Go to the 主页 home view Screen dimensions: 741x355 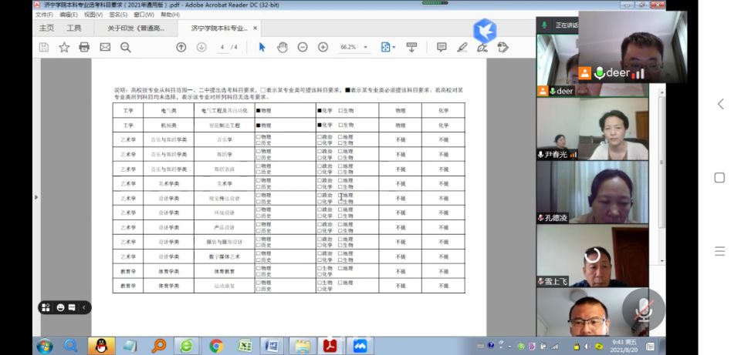pos(47,28)
